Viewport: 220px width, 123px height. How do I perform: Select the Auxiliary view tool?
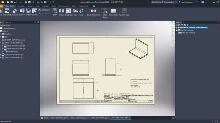point(15,12)
